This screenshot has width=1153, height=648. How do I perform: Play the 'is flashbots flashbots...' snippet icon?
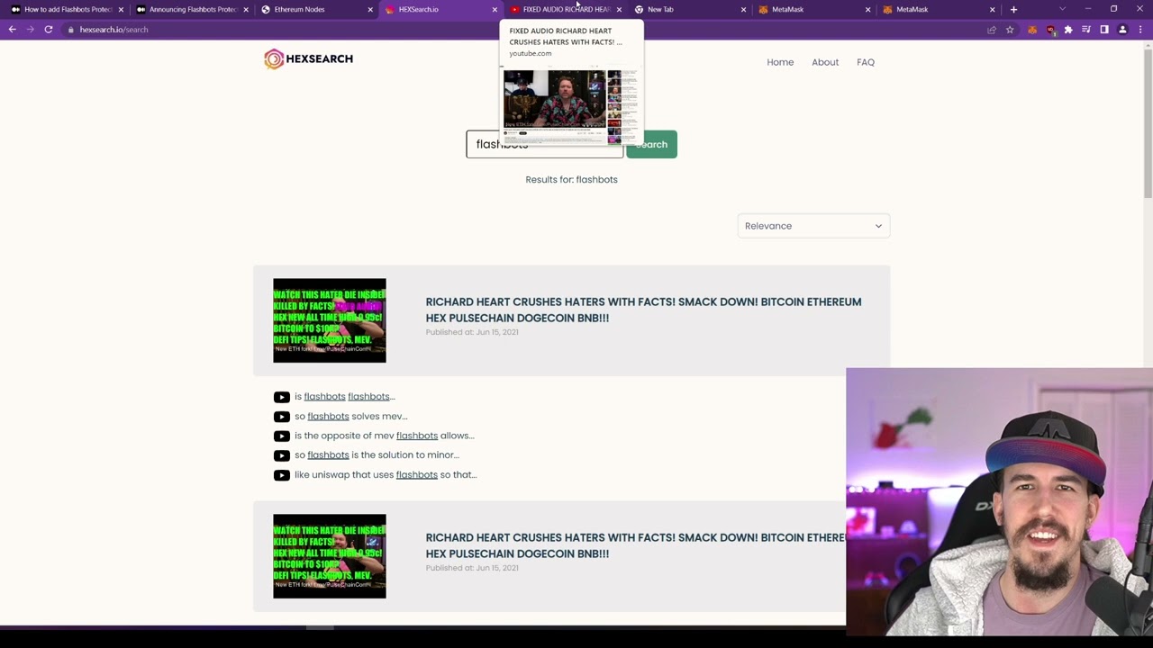click(x=282, y=397)
